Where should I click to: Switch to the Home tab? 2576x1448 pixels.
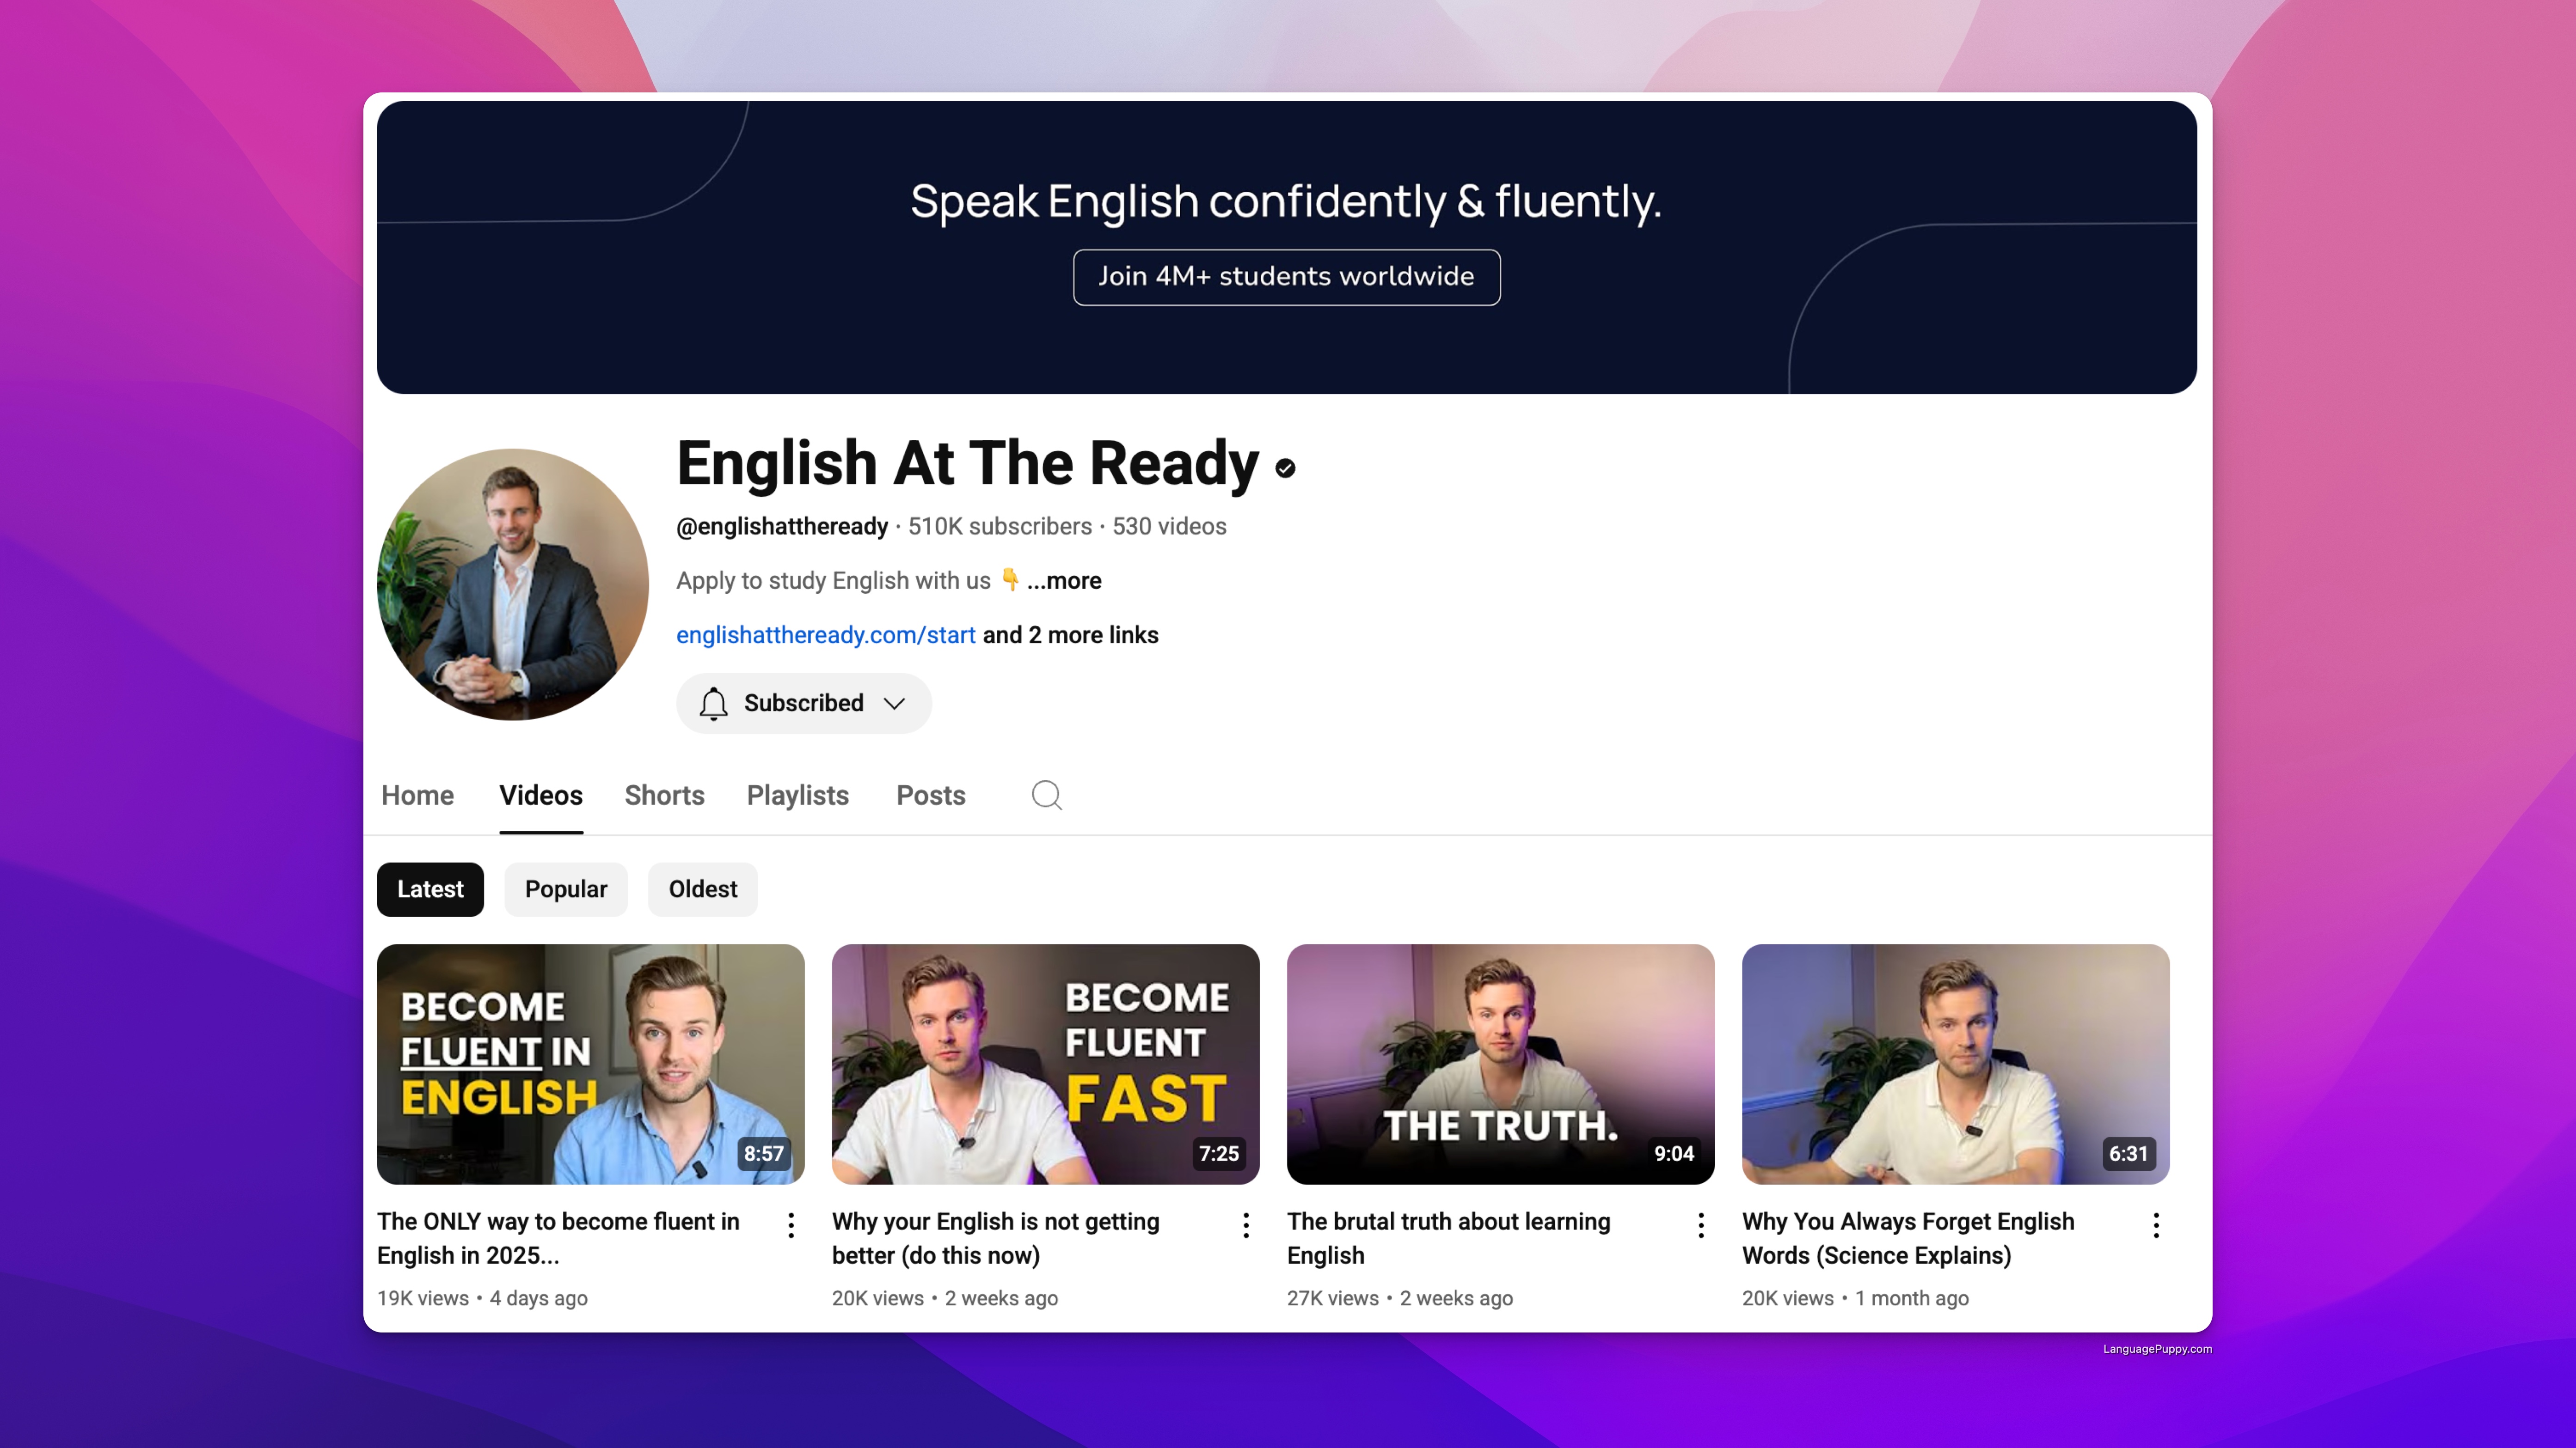[417, 796]
